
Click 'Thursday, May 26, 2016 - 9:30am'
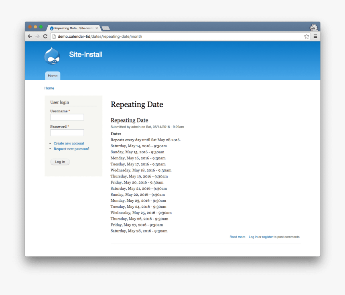(x=140, y=219)
